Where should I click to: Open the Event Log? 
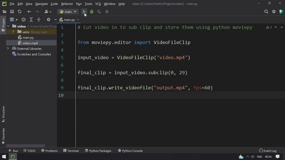[x=268, y=151]
